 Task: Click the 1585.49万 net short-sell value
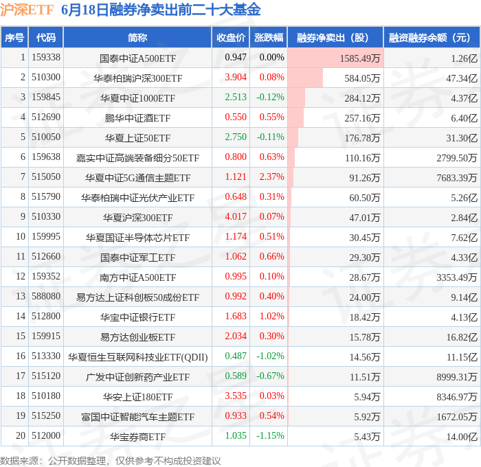[x=360, y=58]
